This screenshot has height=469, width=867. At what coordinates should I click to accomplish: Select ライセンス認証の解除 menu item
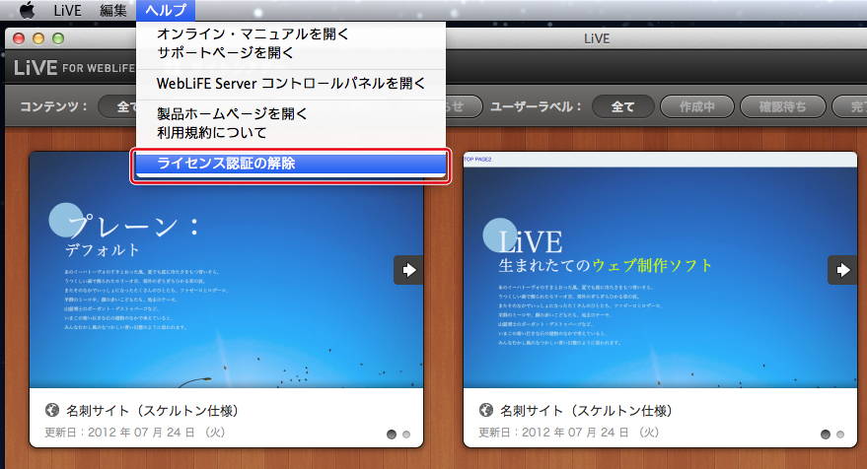click(x=291, y=164)
